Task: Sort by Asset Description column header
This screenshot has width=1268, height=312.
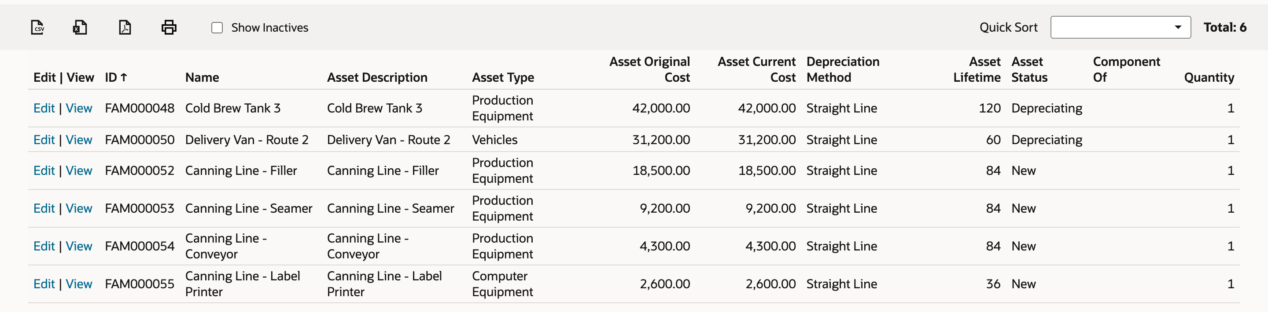Action: (x=377, y=77)
